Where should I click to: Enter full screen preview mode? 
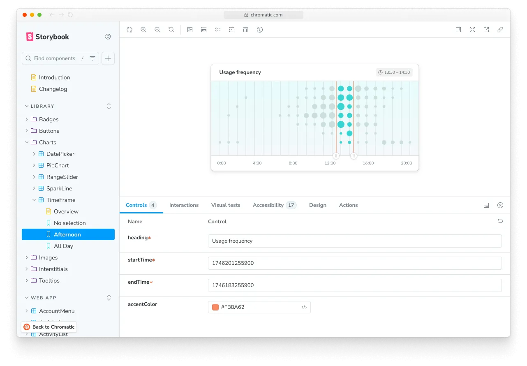tap(472, 30)
